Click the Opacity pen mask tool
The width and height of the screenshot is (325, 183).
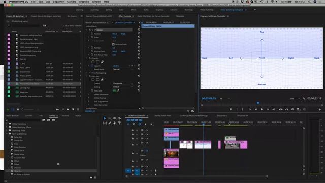[102, 62]
